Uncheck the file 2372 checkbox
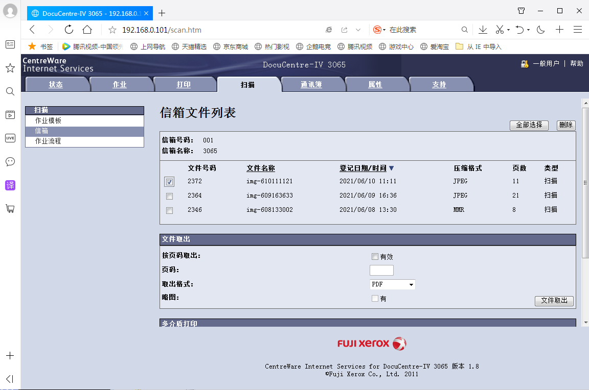The width and height of the screenshot is (589, 390). 169,182
